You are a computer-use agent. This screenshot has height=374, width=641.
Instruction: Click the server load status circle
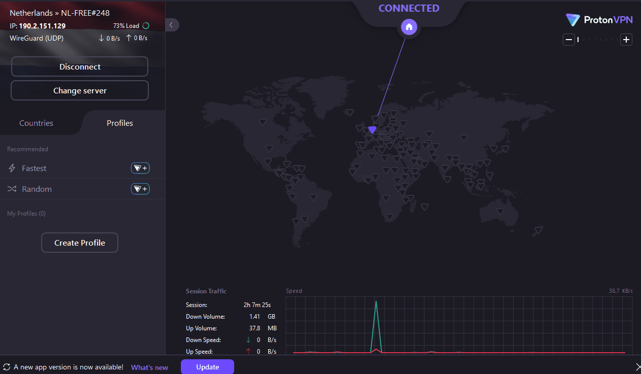146,25
